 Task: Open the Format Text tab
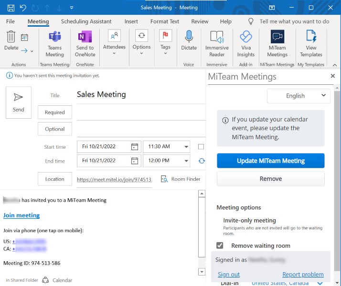click(165, 21)
